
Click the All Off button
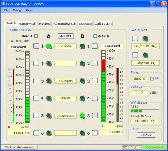(66, 36)
